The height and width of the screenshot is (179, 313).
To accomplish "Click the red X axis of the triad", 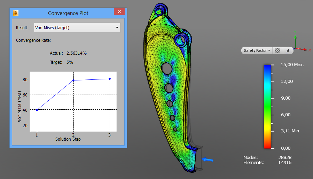I will 302,49.
